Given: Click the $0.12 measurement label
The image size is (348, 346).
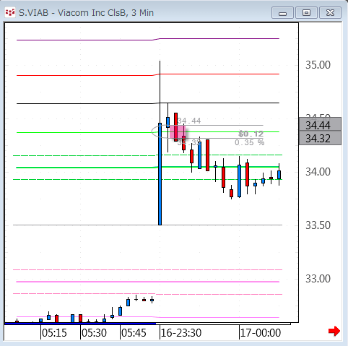Looking at the screenshot, I should pyautogui.click(x=251, y=134).
